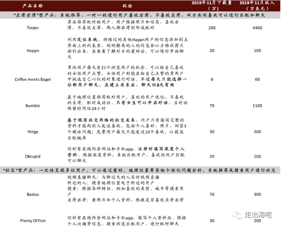Screen dimensions: 281x227
Task: Select Bumble's revenue value 1100
Action: 257,106
